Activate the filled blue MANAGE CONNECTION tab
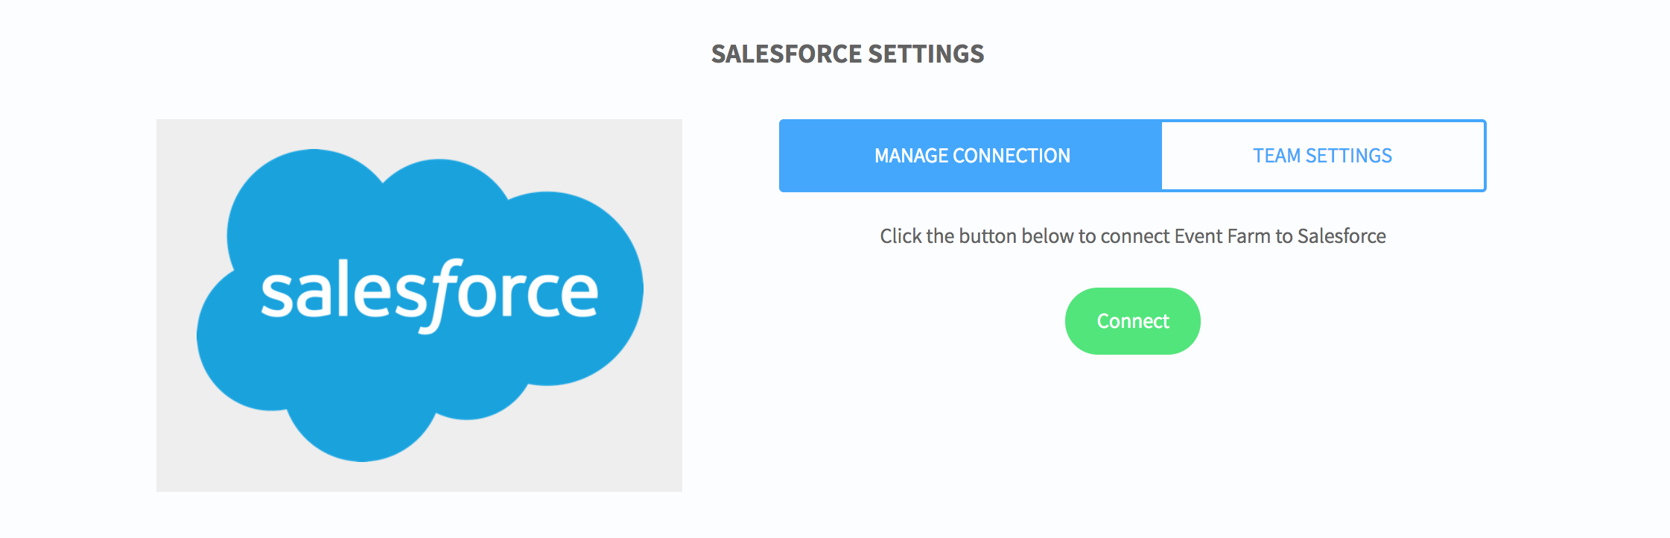 tap(971, 156)
